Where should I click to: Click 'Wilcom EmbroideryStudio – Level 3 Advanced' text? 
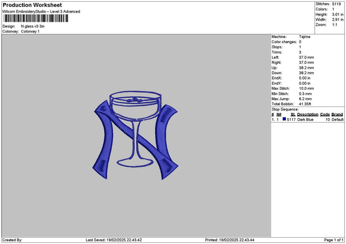(x=42, y=12)
